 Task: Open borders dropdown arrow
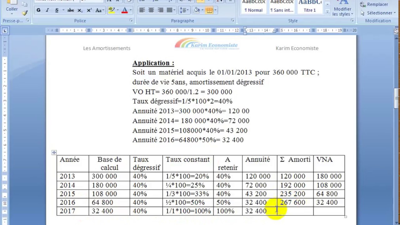(x=215, y=10)
